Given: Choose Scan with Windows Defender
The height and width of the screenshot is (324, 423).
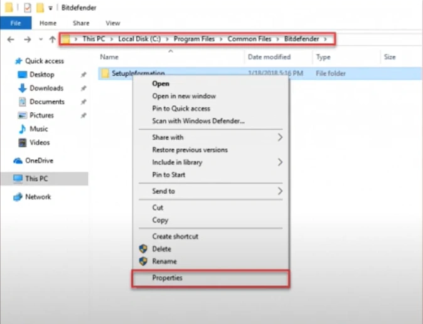Looking at the screenshot, I should click(211, 121).
